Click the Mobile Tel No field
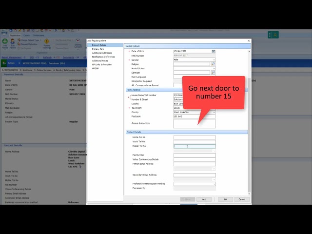 coord(195,146)
